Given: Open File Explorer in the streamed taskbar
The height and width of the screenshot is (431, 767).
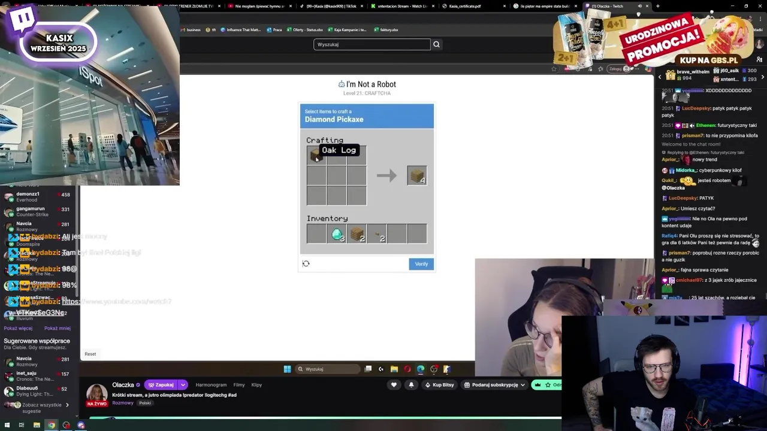Looking at the screenshot, I should 394,369.
